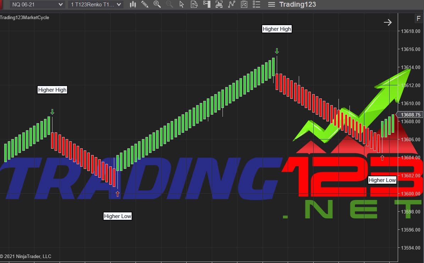Open the hamburger menu beside Trading123
The height and width of the screenshot is (263, 424).
271,5
